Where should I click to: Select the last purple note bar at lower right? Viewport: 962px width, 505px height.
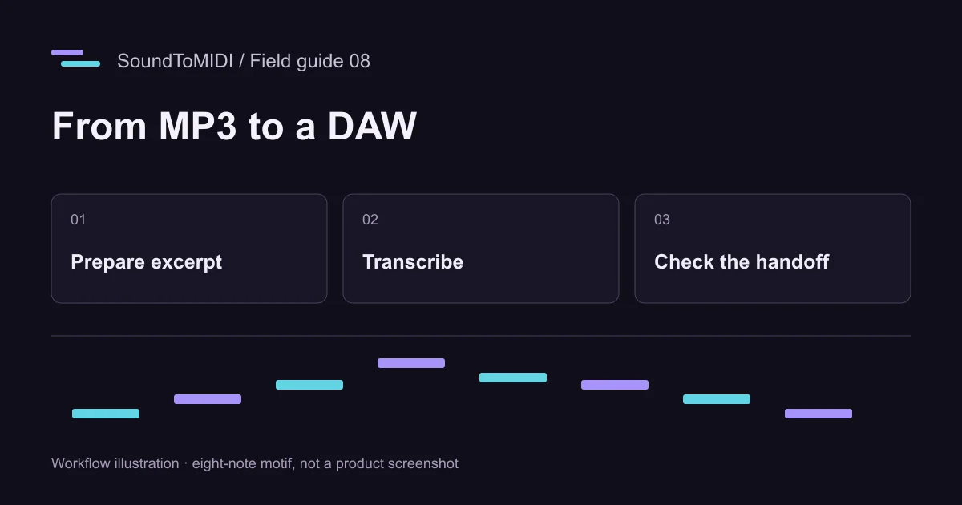pos(819,414)
